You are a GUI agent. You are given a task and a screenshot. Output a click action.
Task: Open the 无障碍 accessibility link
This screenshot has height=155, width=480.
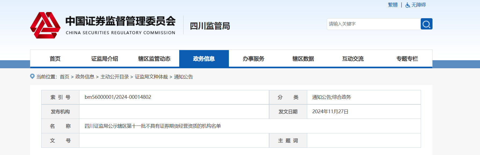(419, 5)
